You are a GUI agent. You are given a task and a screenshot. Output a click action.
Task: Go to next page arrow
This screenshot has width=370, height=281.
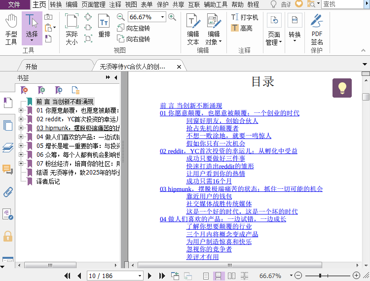point(149,276)
